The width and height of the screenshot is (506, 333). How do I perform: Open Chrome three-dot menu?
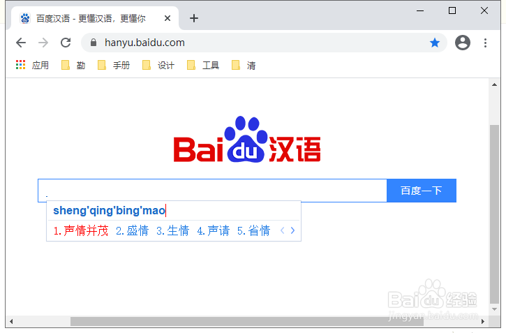click(485, 43)
